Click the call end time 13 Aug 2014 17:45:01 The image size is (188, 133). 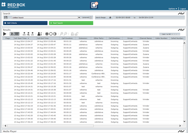[46, 109]
